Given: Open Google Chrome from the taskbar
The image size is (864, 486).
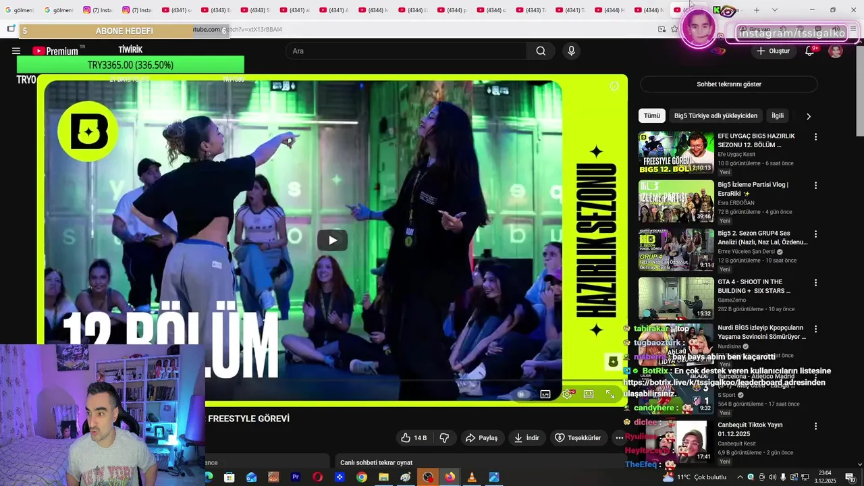Looking at the screenshot, I should (x=362, y=477).
